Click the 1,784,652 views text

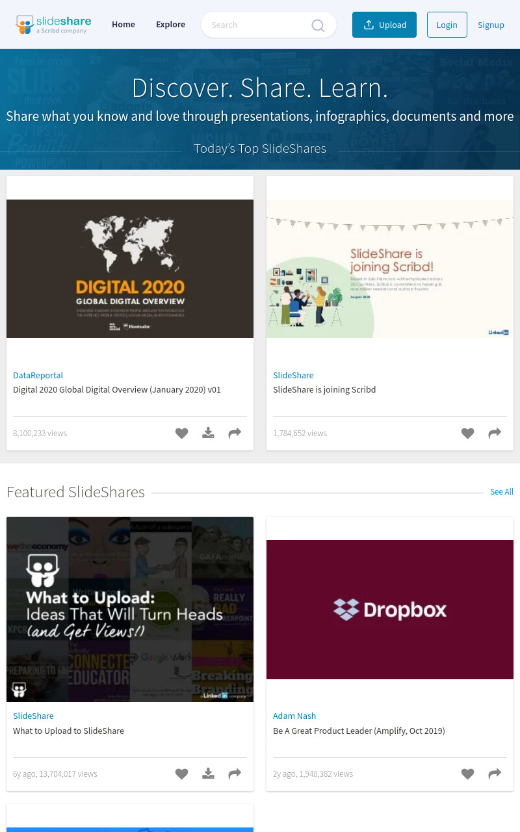tap(300, 434)
